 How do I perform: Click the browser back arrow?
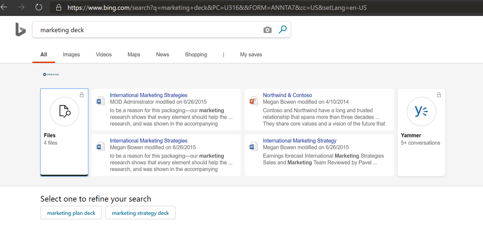(x=4, y=7)
